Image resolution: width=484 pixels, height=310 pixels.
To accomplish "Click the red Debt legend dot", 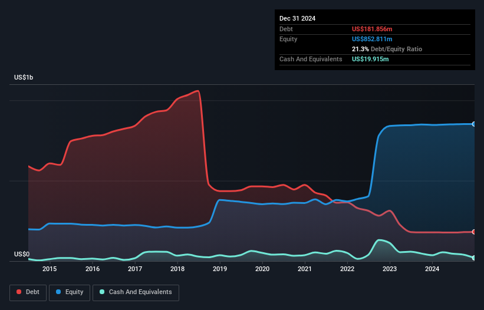I will pyautogui.click(x=19, y=292).
